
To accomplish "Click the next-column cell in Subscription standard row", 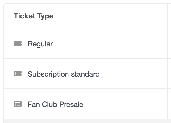I will [169, 74].
